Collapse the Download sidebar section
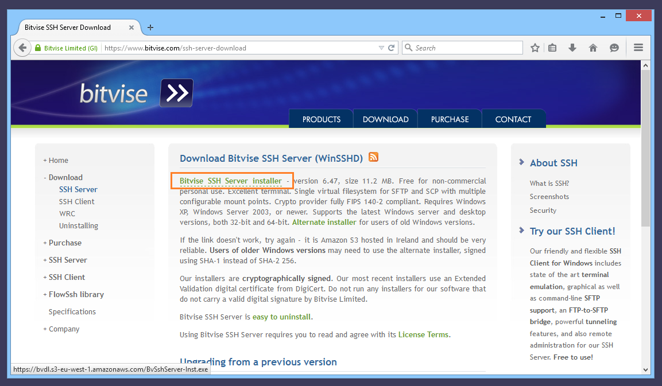 [45, 178]
